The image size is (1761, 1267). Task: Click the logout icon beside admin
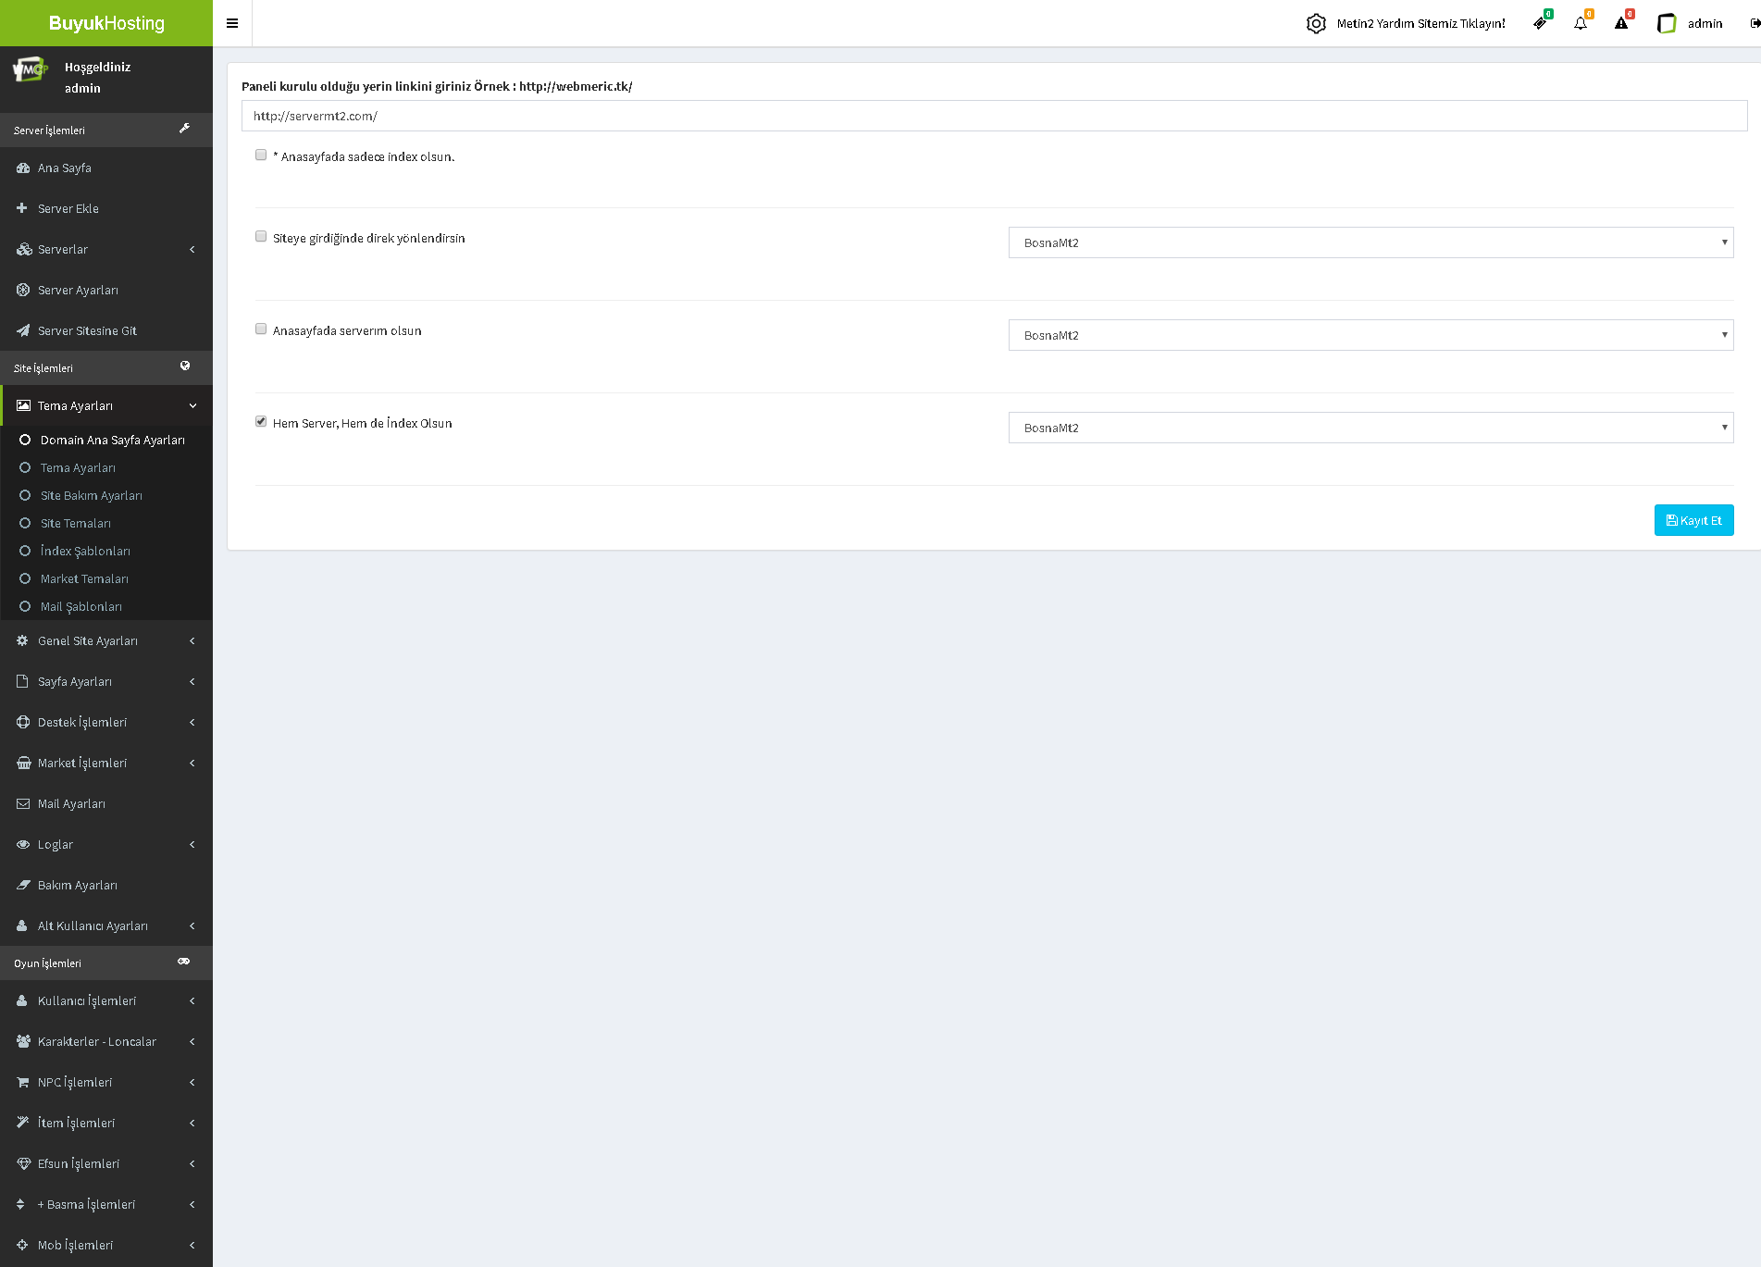[x=1754, y=23]
